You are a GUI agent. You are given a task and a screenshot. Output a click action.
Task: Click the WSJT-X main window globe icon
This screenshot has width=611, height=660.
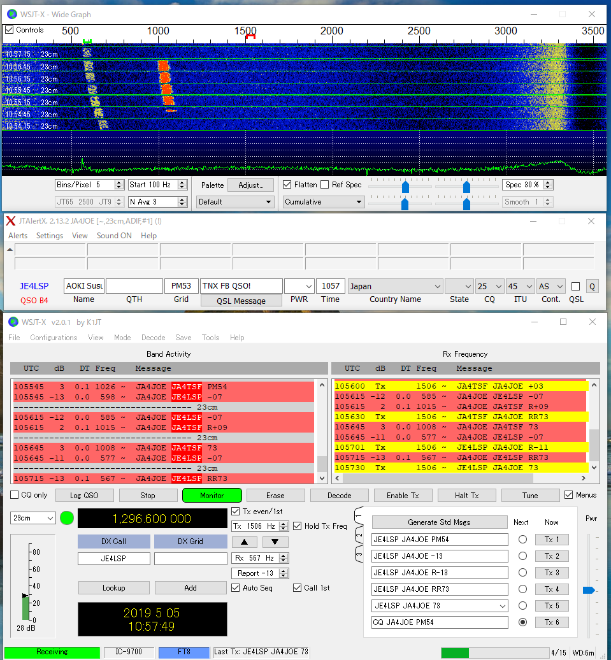click(13, 322)
